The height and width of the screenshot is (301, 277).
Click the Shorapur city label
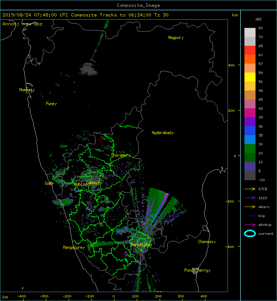[x=119, y=155]
